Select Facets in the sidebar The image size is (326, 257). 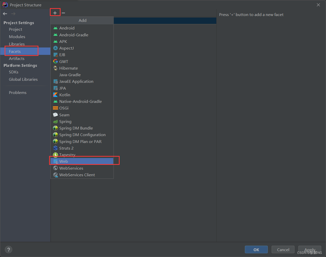click(x=25, y=51)
